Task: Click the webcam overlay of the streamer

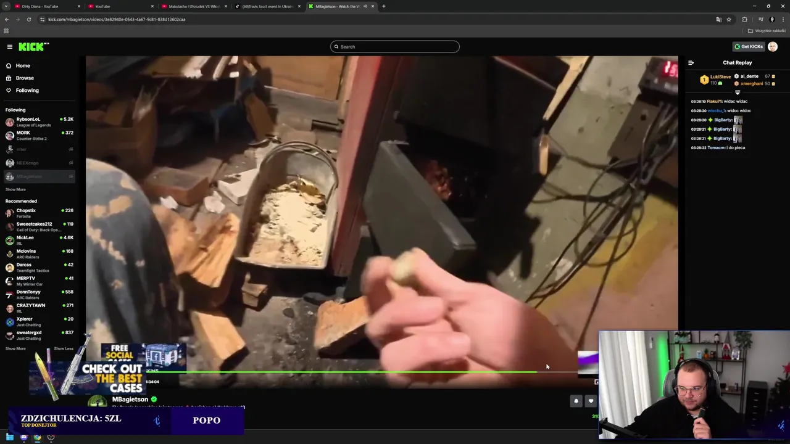Action: click(x=694, y=385)
